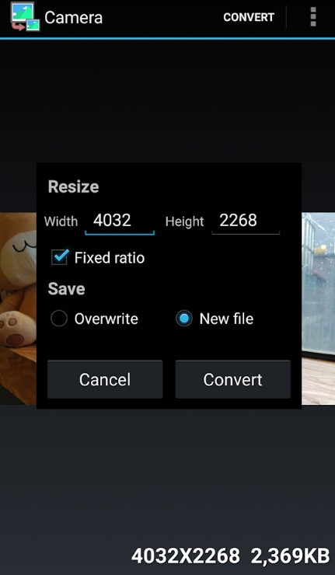Tap the New file label text
This screenshot has height=575, width=335.
click(226, 319)
